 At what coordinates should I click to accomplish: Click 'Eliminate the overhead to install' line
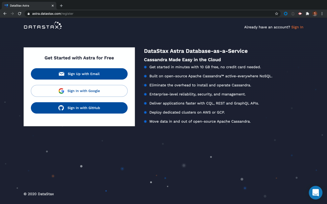[x=200, y=85]
